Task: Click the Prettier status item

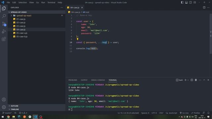Action: pyautogui.click(x=195, y=113)
